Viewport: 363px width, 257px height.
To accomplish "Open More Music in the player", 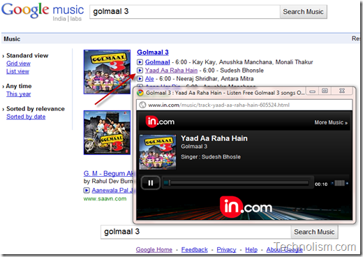I will tap(331, 122).
